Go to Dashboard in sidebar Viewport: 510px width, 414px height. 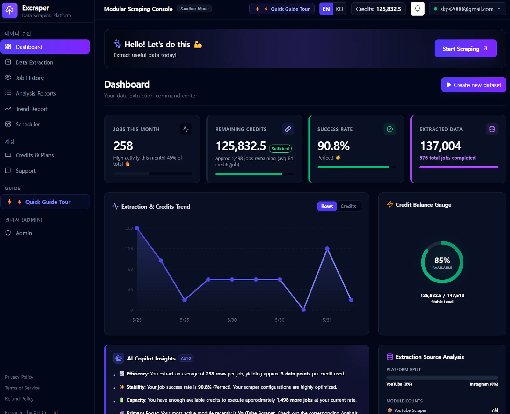click(45, 46)
